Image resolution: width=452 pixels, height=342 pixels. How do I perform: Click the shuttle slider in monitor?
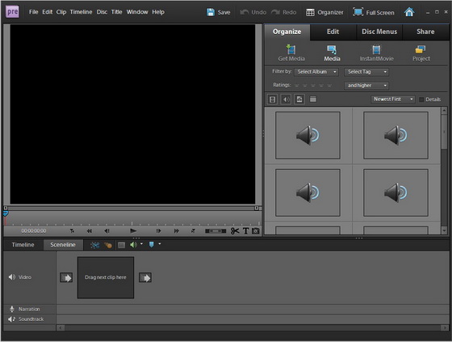216,231
